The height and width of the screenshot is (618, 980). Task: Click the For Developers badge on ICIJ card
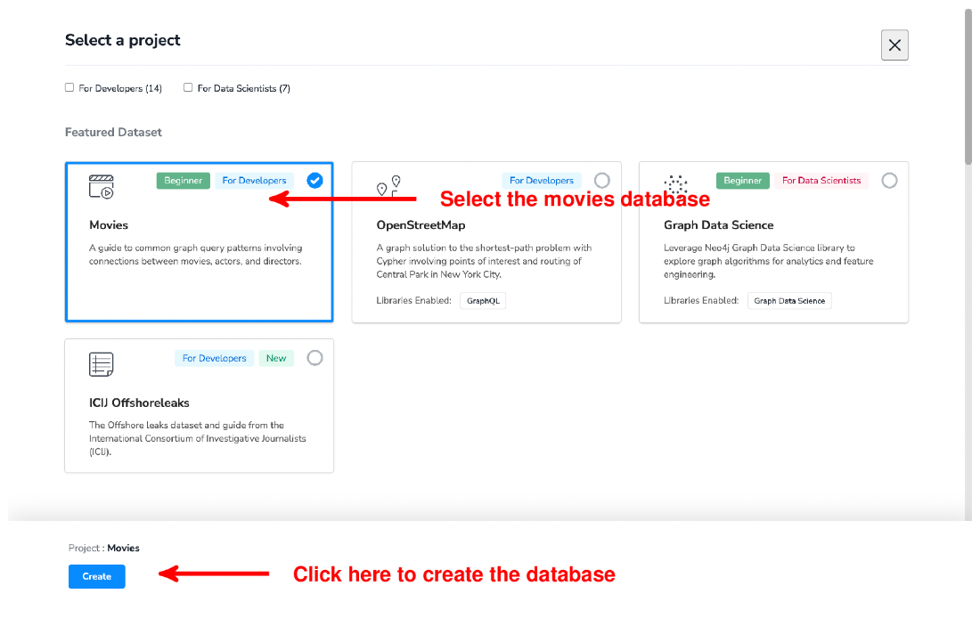(x=215, y=358)
